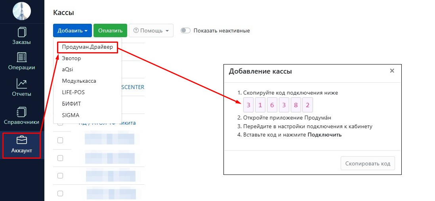Choose aQsi in the dropdown menu
Screen dimensions: 435x201
[x=67, y=70]
